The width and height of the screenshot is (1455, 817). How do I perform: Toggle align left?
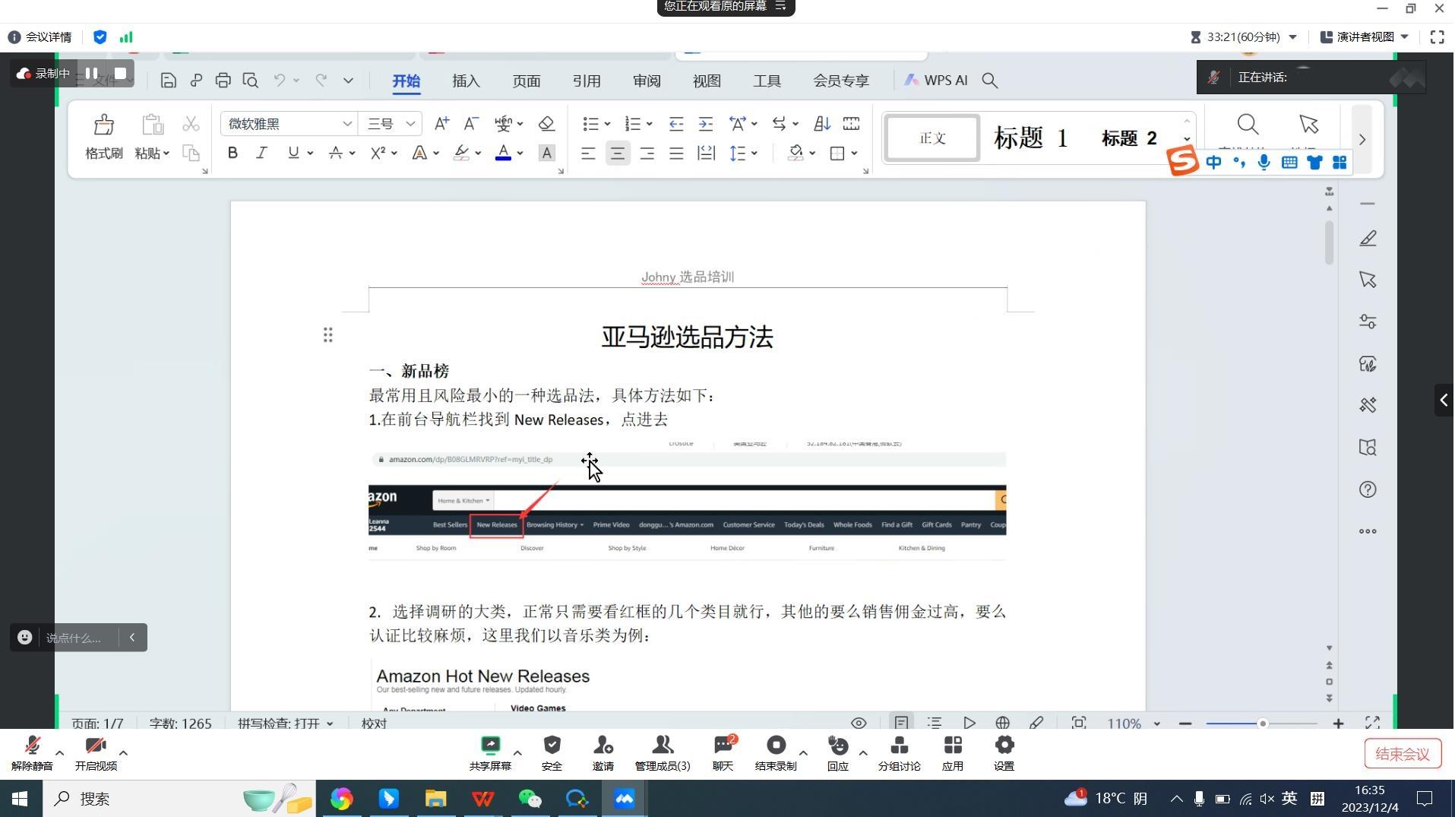point(588,154)
